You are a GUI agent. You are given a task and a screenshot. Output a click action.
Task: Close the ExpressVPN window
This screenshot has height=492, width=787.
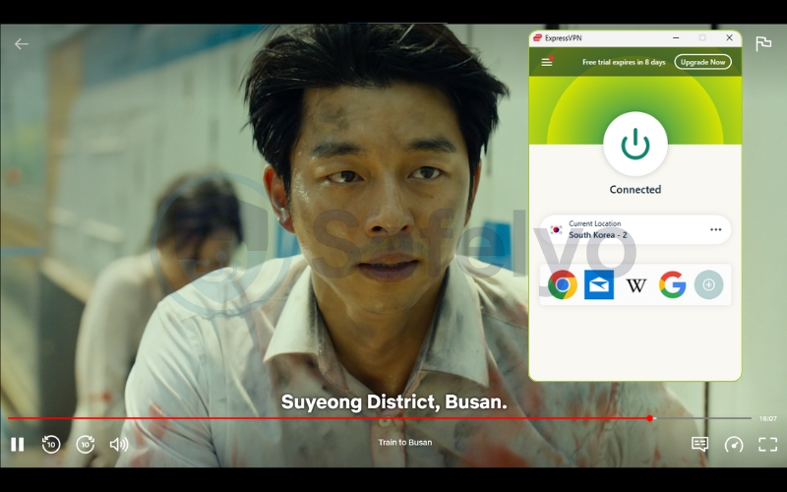tap(729, 37)
